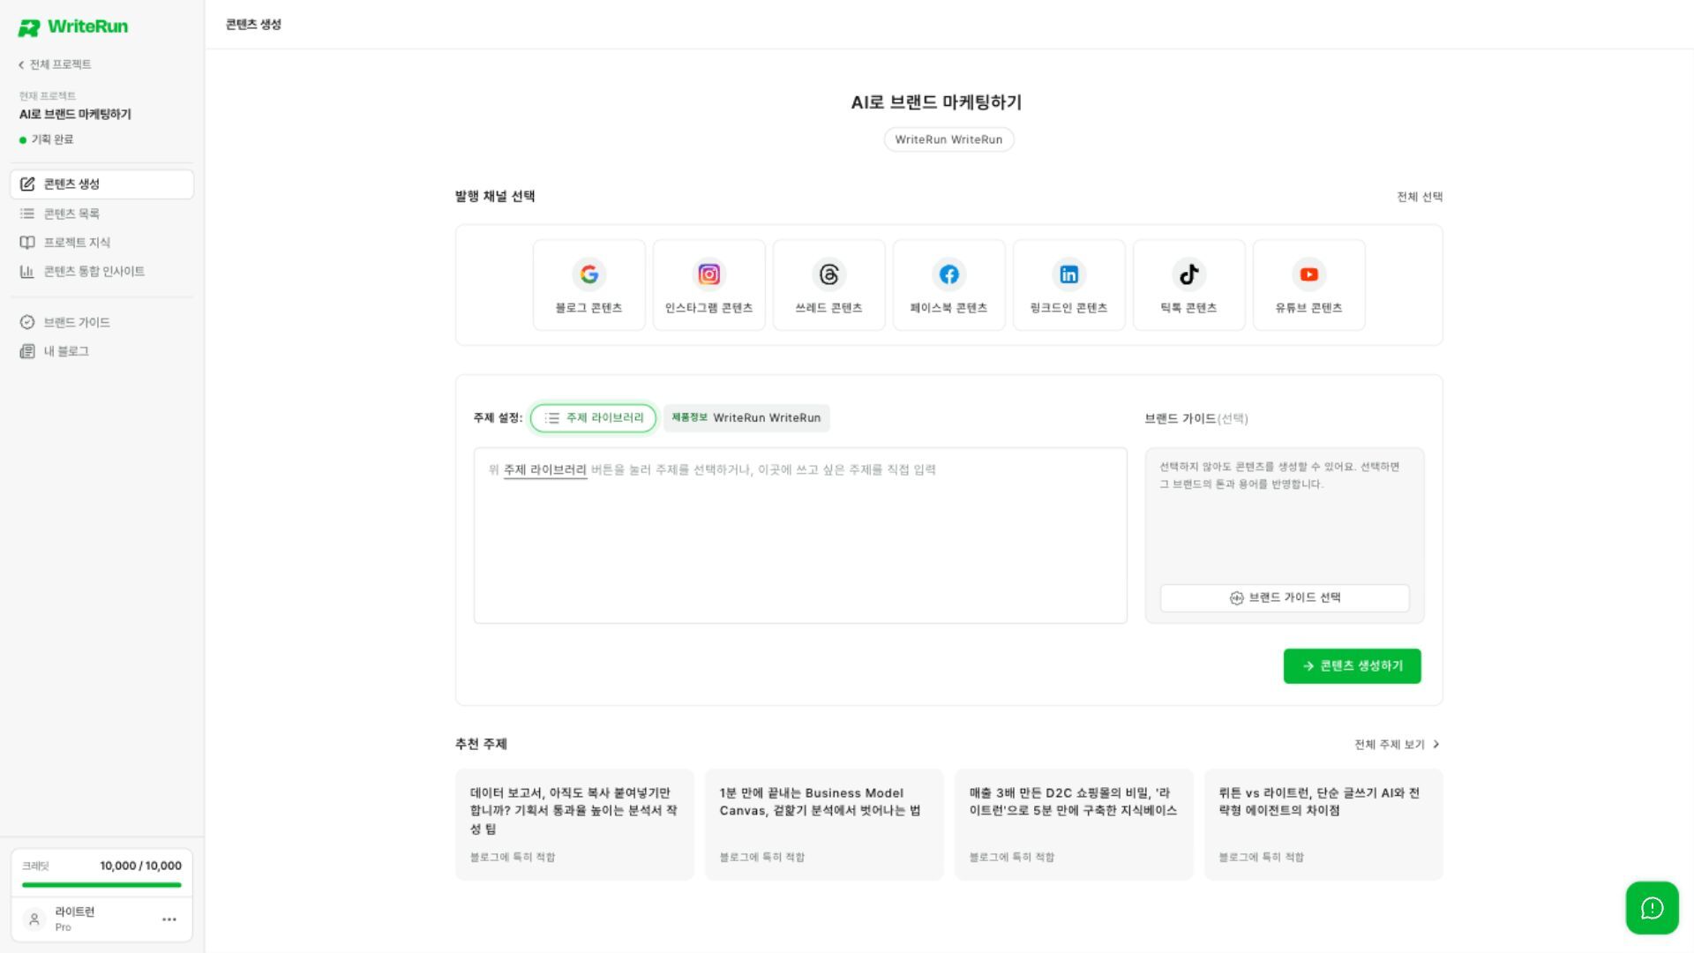Click into the topic text area
The height and width of the screenshot is (953, 1694).
pos(800,536)
